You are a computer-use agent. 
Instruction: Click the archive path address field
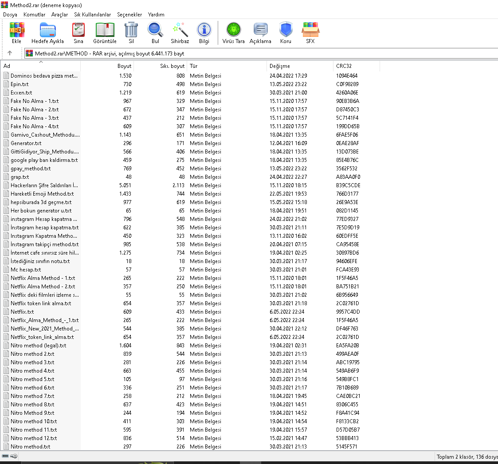coord(261,53)
